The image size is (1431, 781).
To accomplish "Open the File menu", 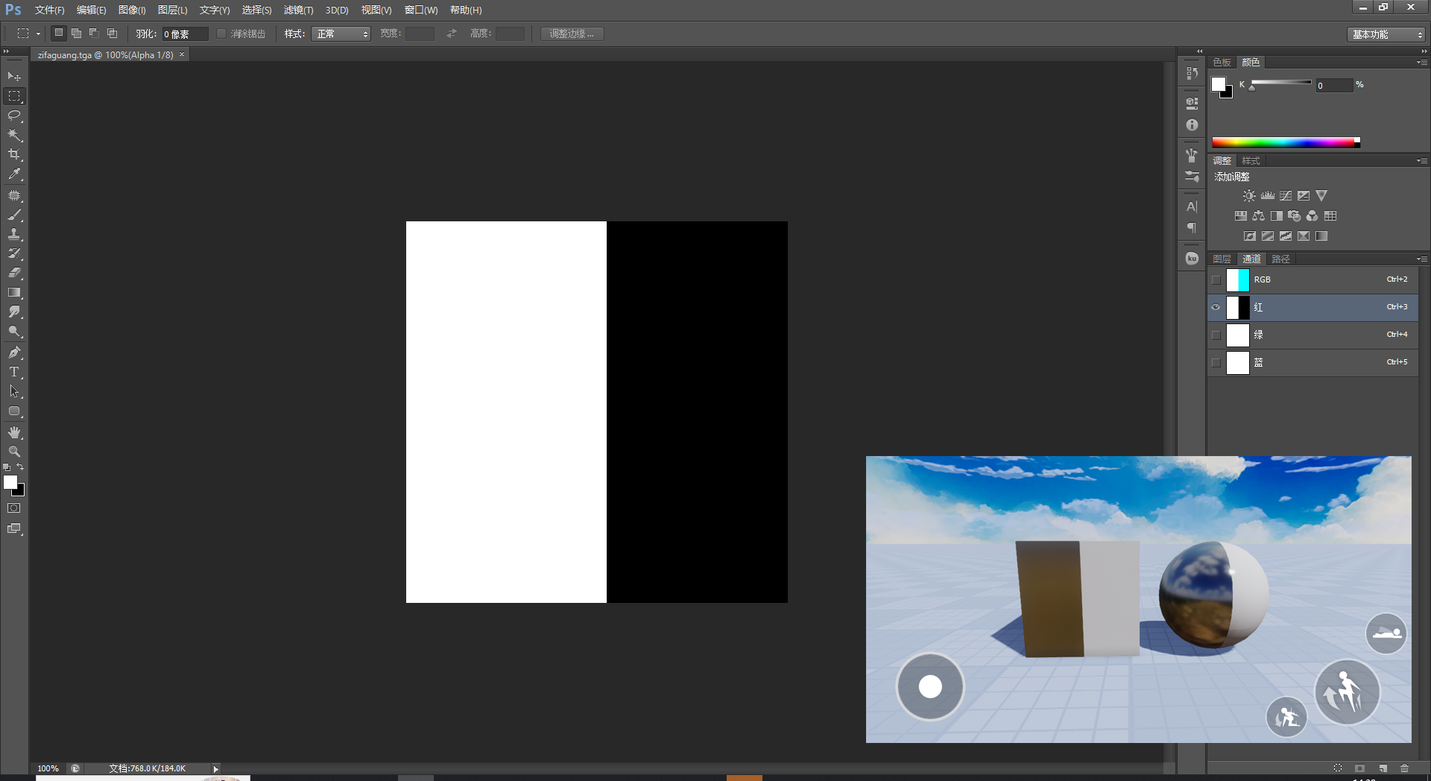I will (x=49, y=10).
